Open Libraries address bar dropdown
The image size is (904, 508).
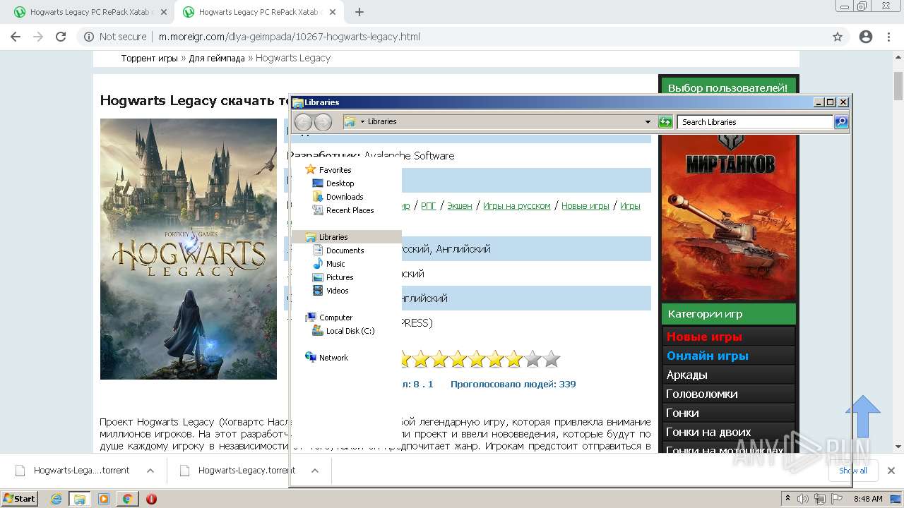(648, 122)
